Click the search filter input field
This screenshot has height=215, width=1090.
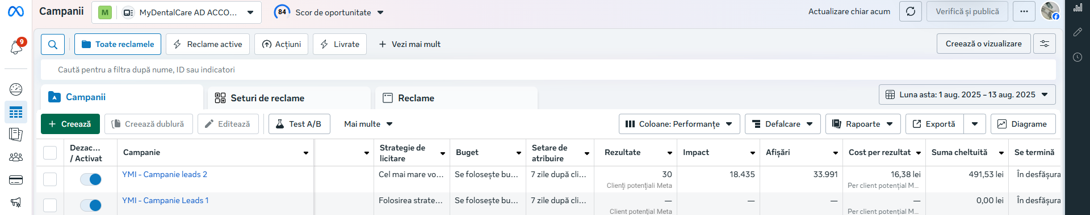coord(548,70)
